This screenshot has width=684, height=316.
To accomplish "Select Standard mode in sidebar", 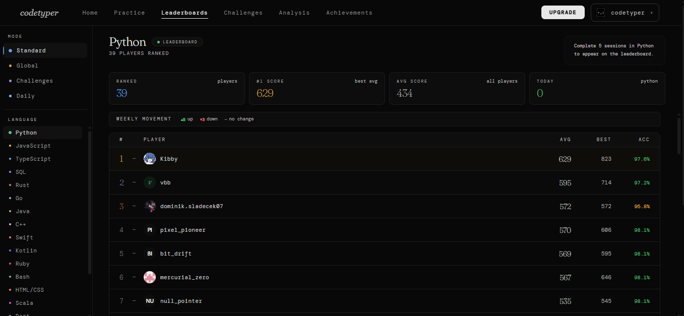I will coord(45,50).
